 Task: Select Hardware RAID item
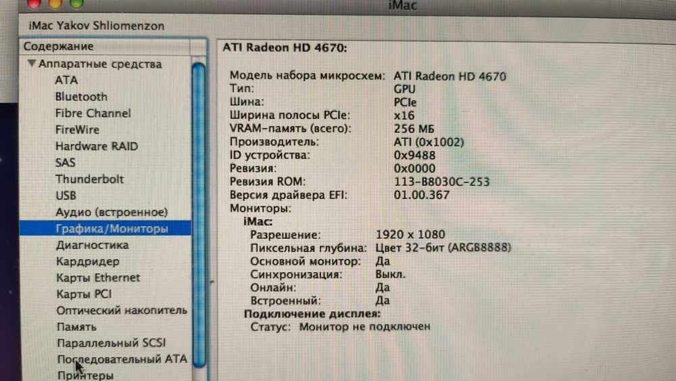click(97, 146)
